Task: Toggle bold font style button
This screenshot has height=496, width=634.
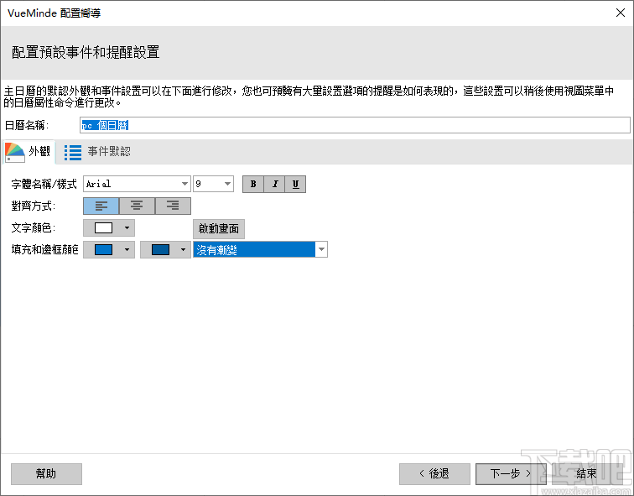Action: (253, 184)
